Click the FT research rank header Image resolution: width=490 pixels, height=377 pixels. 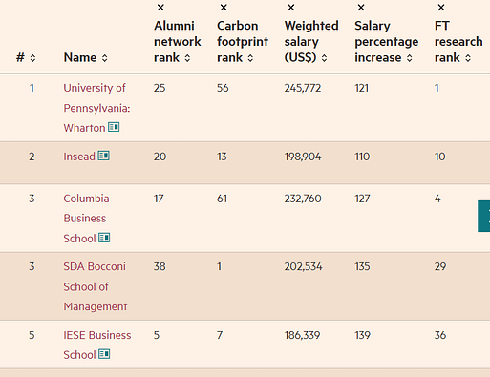[458, 42]
